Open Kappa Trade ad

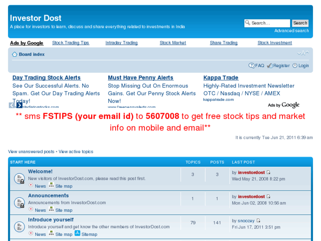(x=221, y=78)
